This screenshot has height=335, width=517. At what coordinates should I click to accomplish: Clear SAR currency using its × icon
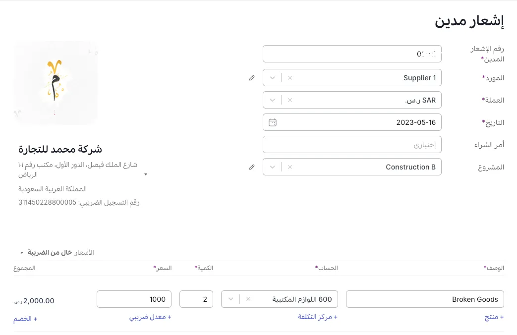click(289, 100)
